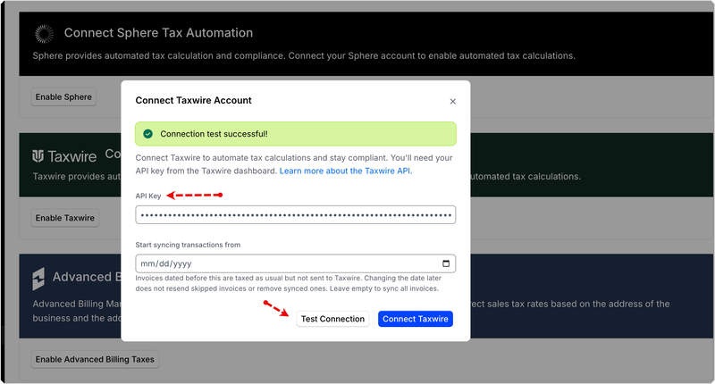Click Enable Sphere button in background page
715x384 pixels.
click(x=63, y=97)
